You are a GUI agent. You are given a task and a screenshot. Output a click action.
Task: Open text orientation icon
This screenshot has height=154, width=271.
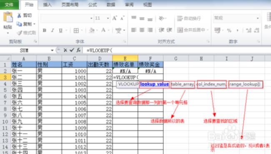161,18
